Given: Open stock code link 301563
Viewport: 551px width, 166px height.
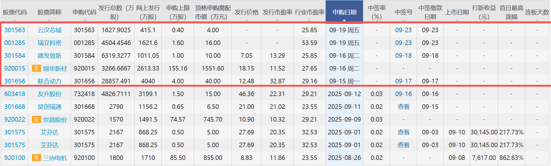Looking at the screenshot, I should point(15,30).
